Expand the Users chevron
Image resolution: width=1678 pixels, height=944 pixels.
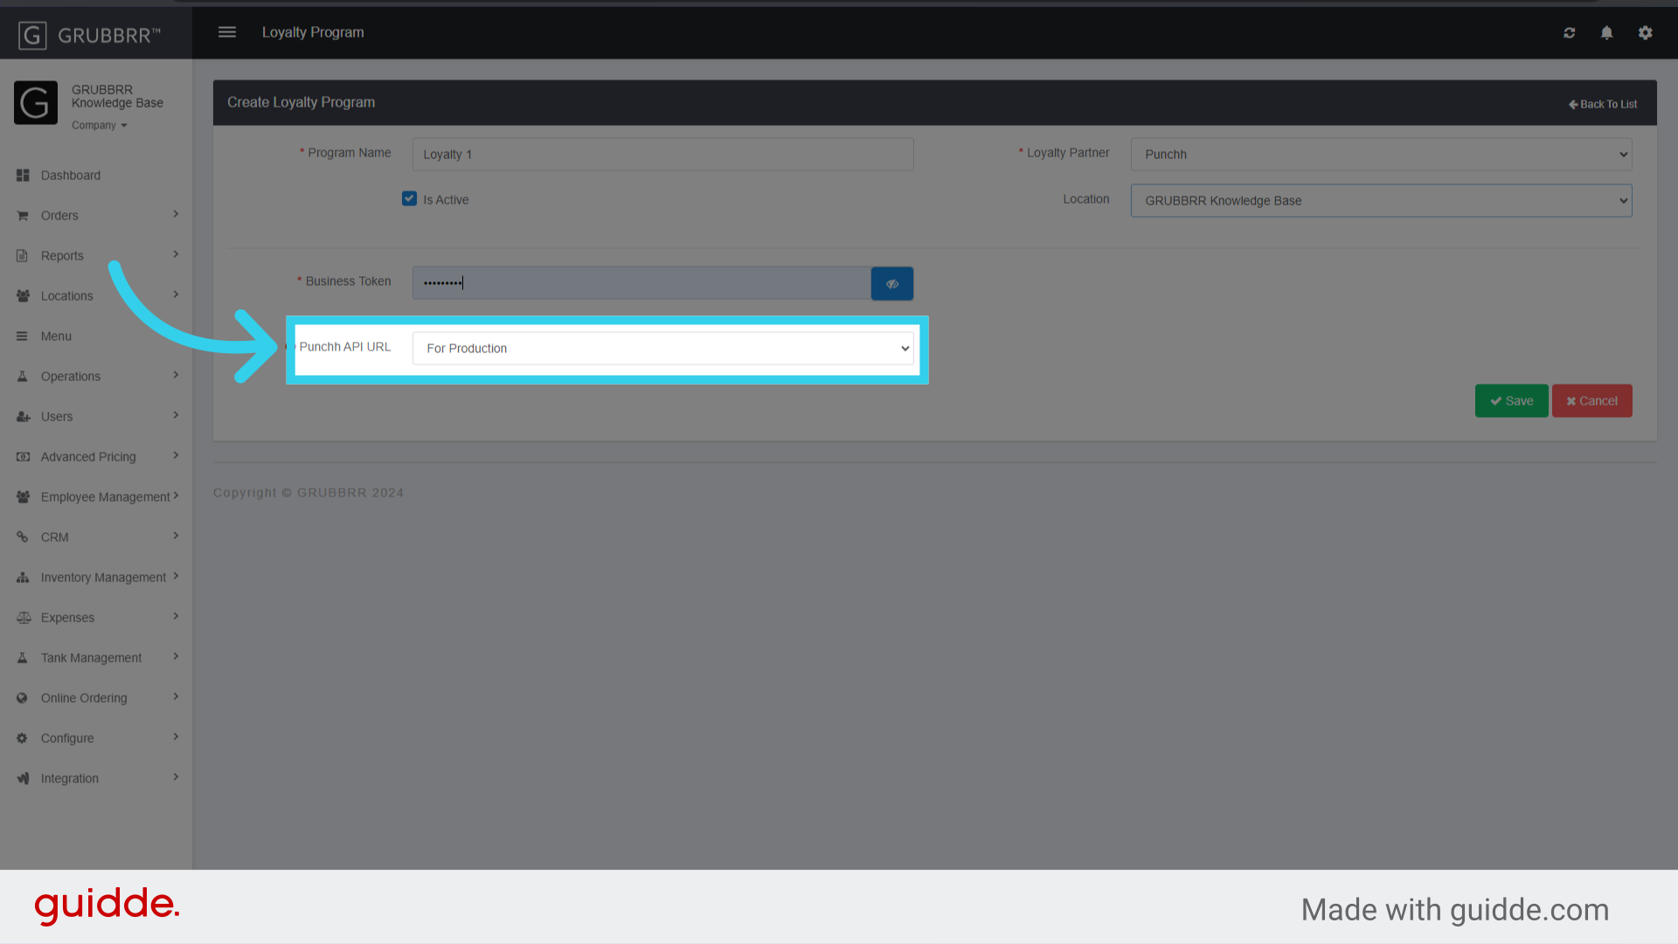pyautogui.click(x=176, y=415)
